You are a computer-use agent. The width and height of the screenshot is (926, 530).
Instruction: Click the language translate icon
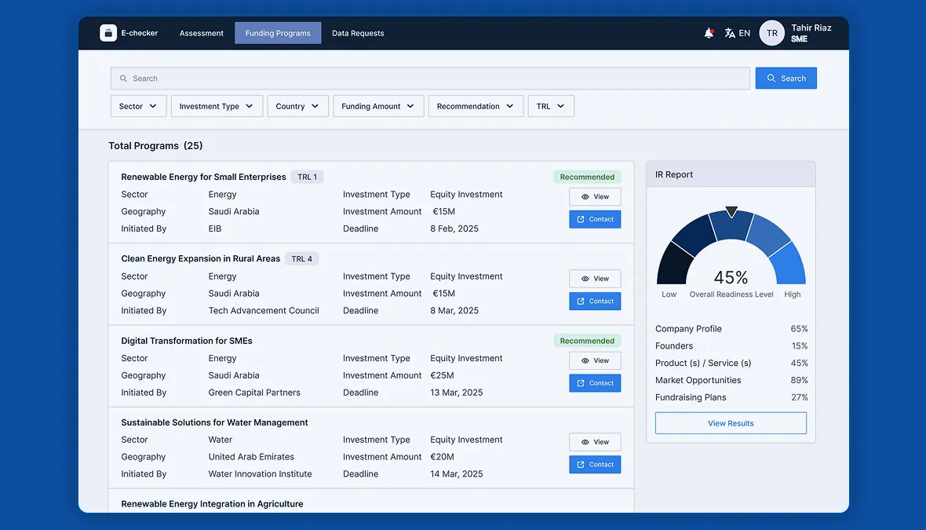(x=730, y=33)
